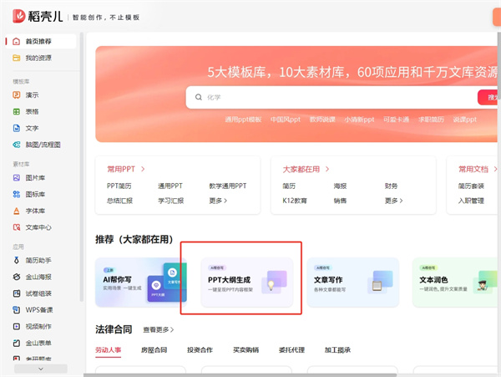501x377 pixels.
Task: Open 简历套装 link
Action: 471,186
